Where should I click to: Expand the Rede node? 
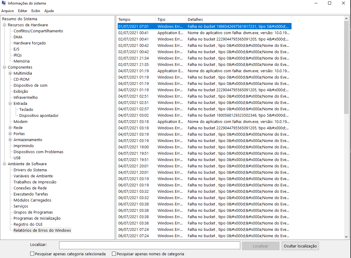(10, 127)
